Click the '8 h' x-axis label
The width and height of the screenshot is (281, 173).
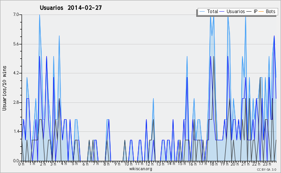point(106,164)
